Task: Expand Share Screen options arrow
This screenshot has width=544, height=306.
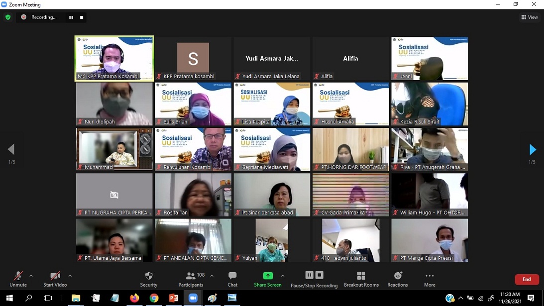Action: pos(283,276)
